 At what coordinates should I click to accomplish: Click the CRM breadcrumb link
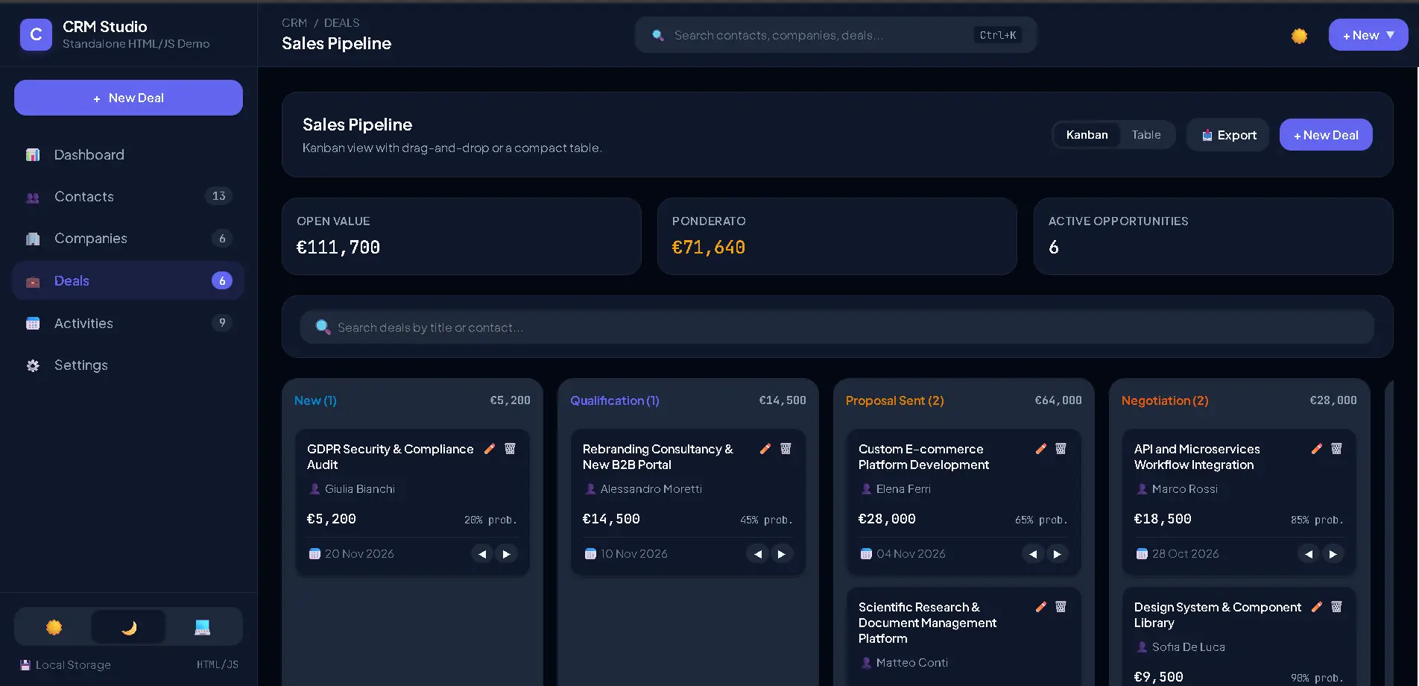tap(294, 23)
